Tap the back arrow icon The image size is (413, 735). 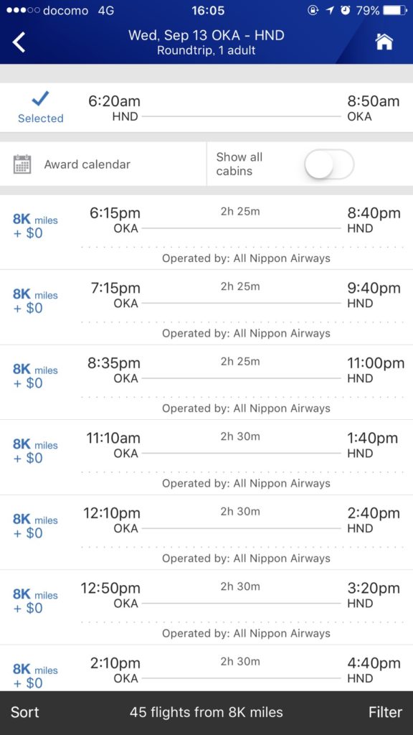tap(19, 42)
